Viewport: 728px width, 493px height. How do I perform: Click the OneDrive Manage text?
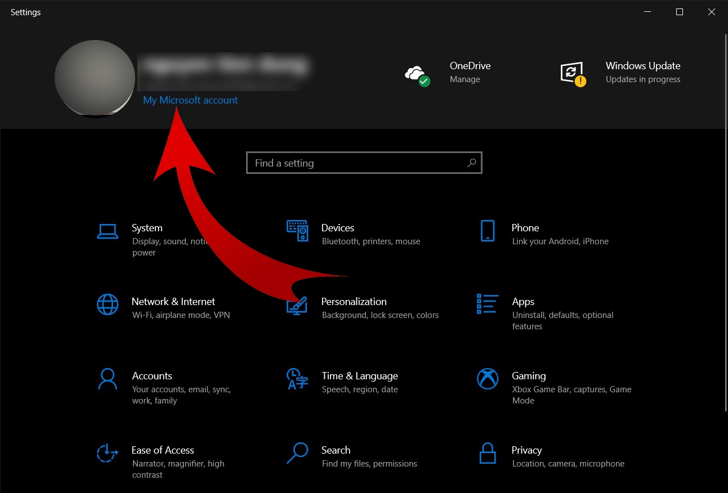click(465, 79)
